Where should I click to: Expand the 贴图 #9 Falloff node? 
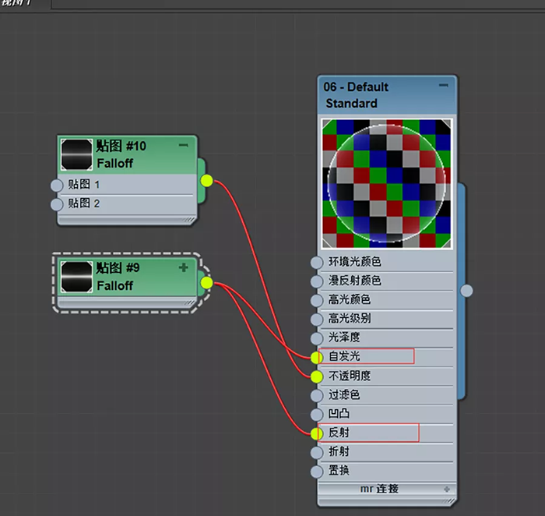[x=184, y=267]
